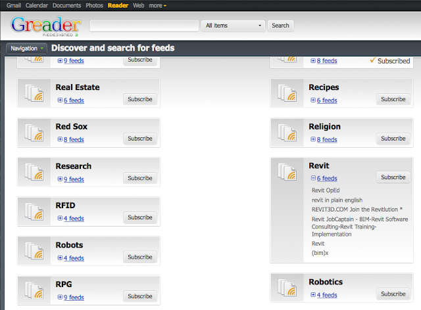Image resolution: width=421 pixels, height=310 pixels.
Task: Click the (bim)x feed entry
Action: click(x=320, y=253)
